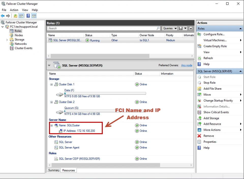Image resolution: width=244 pixels, height=179 pixels.
Task: Toggle the Show/Hide Action Pane toolbar icon
Action: (x=34, y=16)
